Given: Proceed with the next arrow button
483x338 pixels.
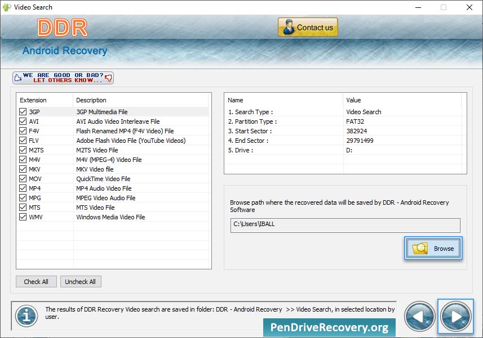Looking at the screenshot, I should coord(455,316).
